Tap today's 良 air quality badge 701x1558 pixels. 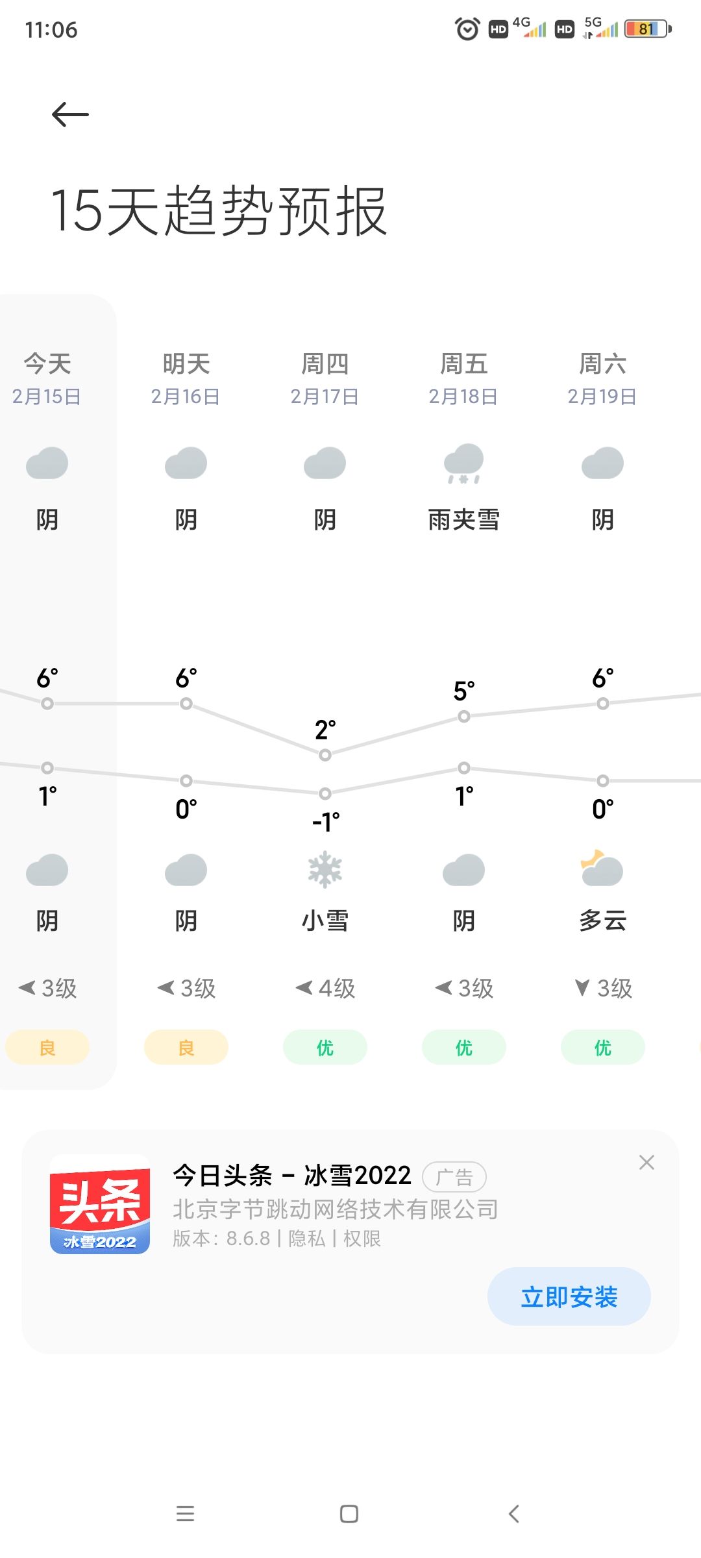(47, 1047)
